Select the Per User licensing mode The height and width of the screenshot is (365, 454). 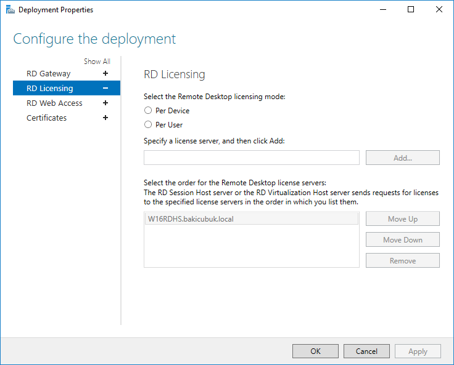click(148, 124)
